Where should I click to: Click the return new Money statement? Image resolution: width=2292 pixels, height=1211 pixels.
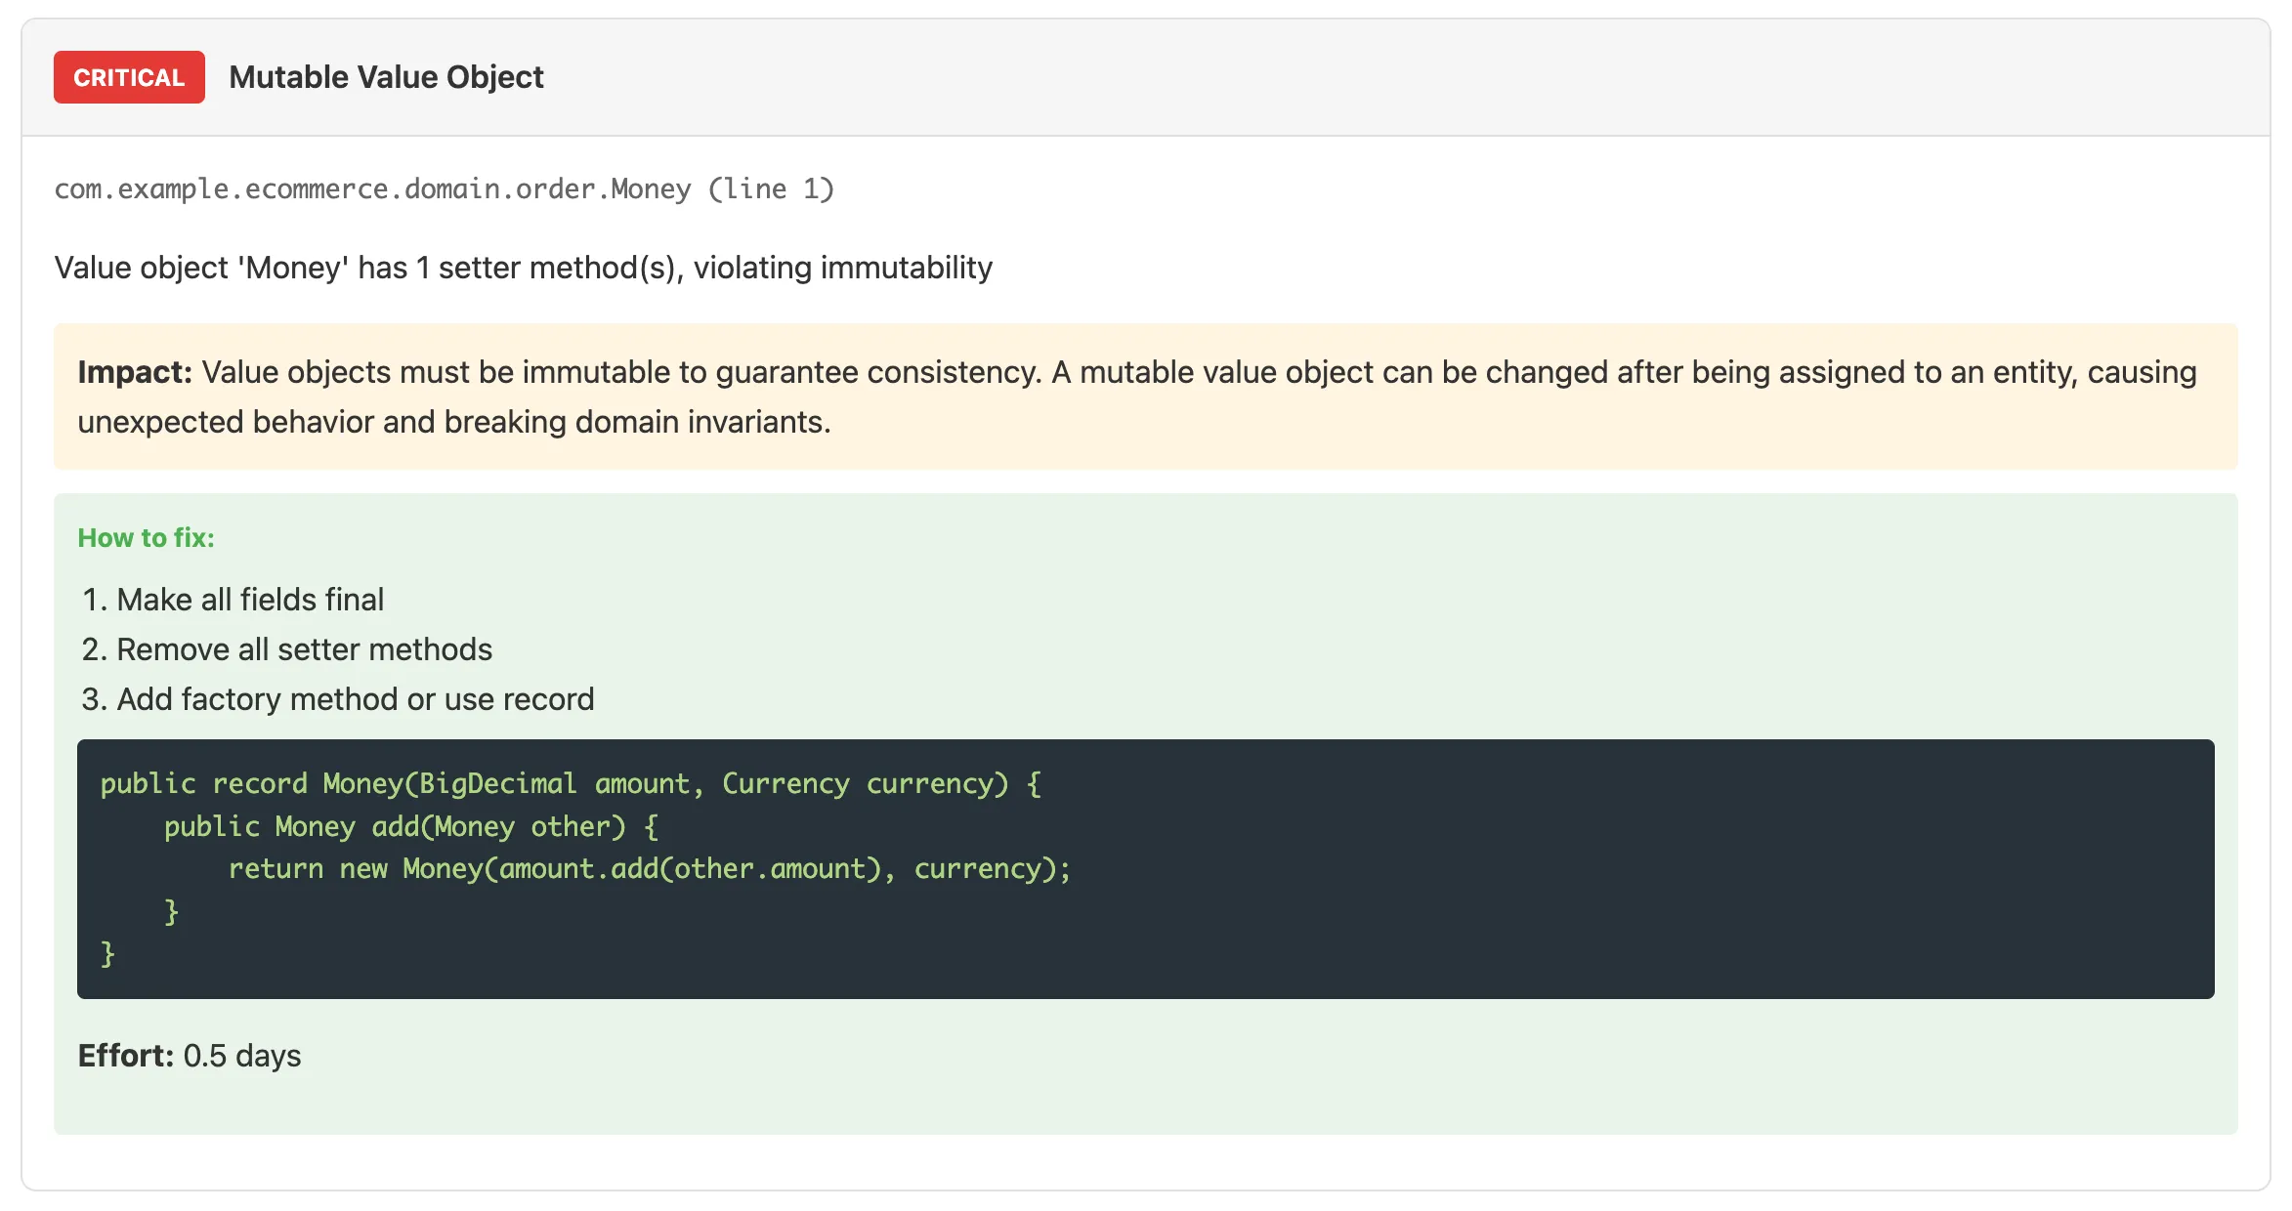[x=650, y=868]
